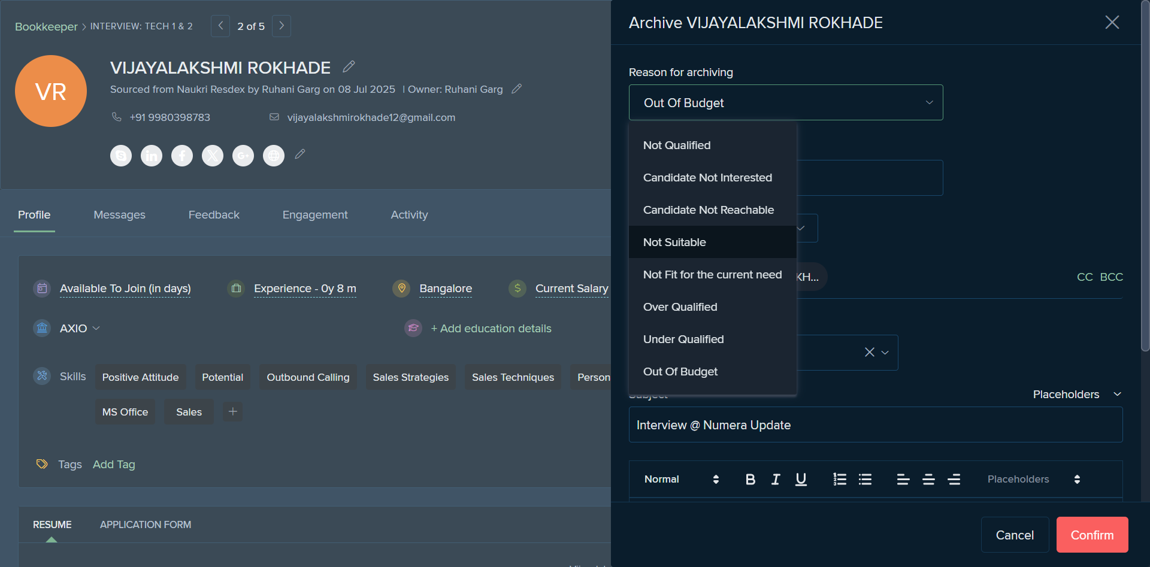Open the Skype social profile icon

[121, 156]
